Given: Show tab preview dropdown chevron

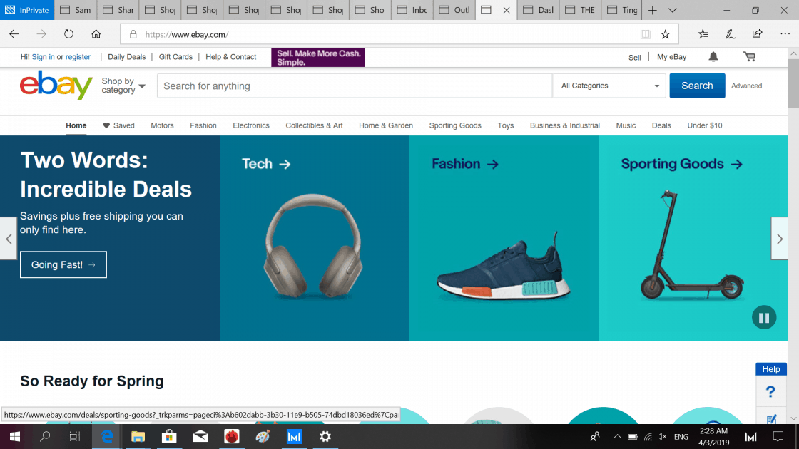Looking at the screenshot, I should 673,10.
